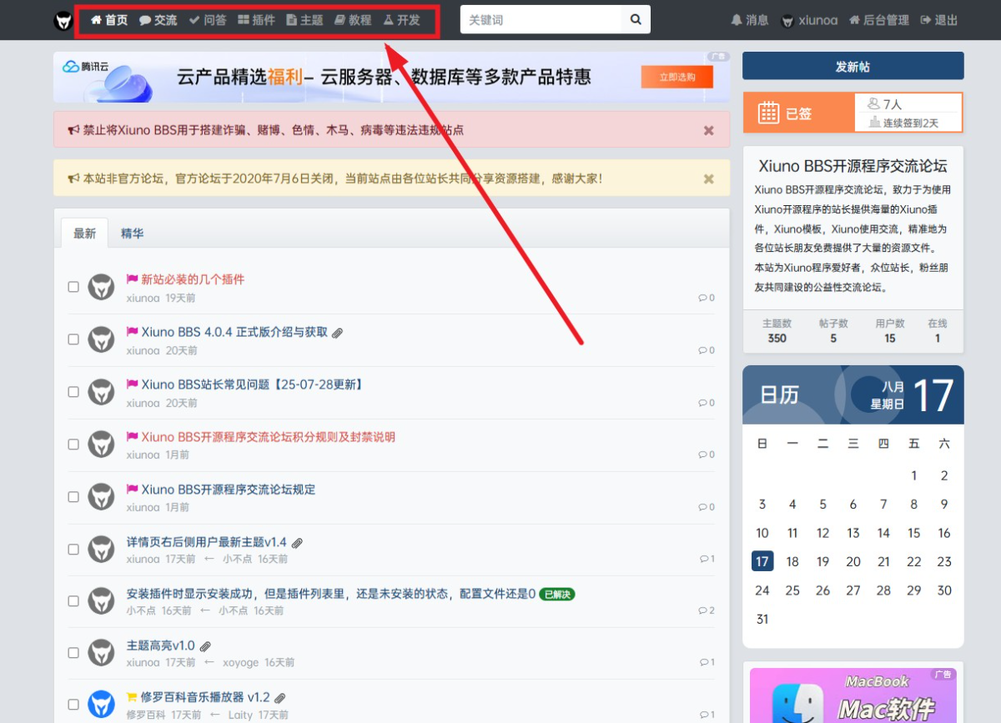
Task: Check the box for 修罗百科音乐播放器 v1.2
Action: pyautogui.click(x=73, y=705)
